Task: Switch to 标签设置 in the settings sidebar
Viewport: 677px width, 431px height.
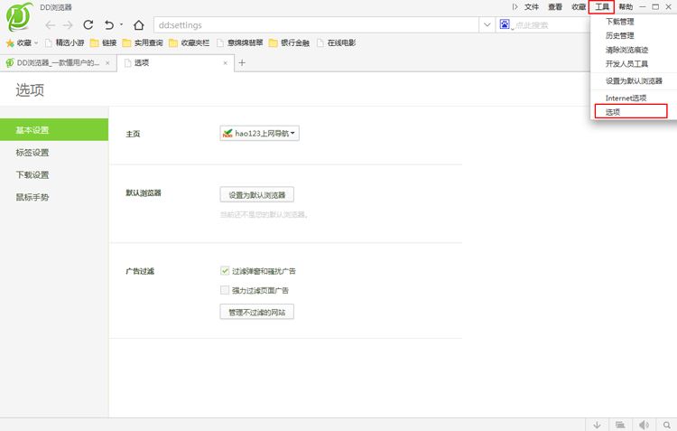Action: tap(32, 153)
